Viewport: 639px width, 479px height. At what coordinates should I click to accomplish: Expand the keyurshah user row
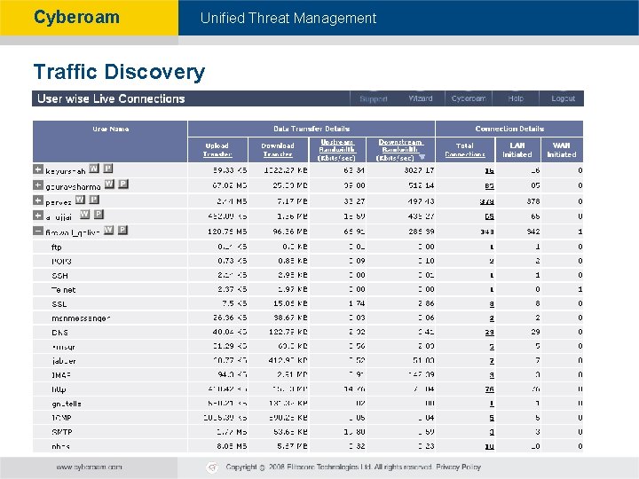tap(38, 169)
